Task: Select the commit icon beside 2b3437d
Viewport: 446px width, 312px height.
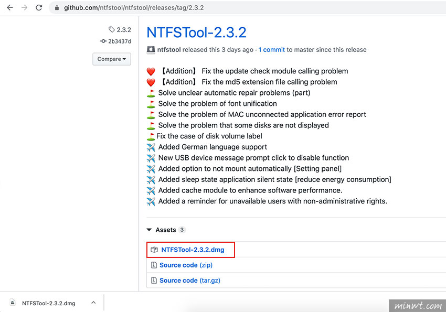Action: (103, 41)
